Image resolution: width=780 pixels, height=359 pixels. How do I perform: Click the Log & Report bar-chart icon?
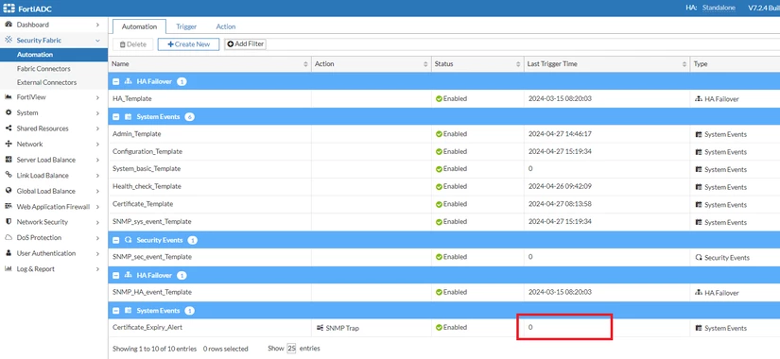click(x=8, y=269)
